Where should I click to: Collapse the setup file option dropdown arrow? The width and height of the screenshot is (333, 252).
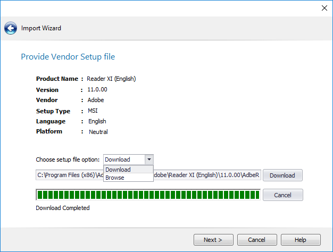[149, 159]
